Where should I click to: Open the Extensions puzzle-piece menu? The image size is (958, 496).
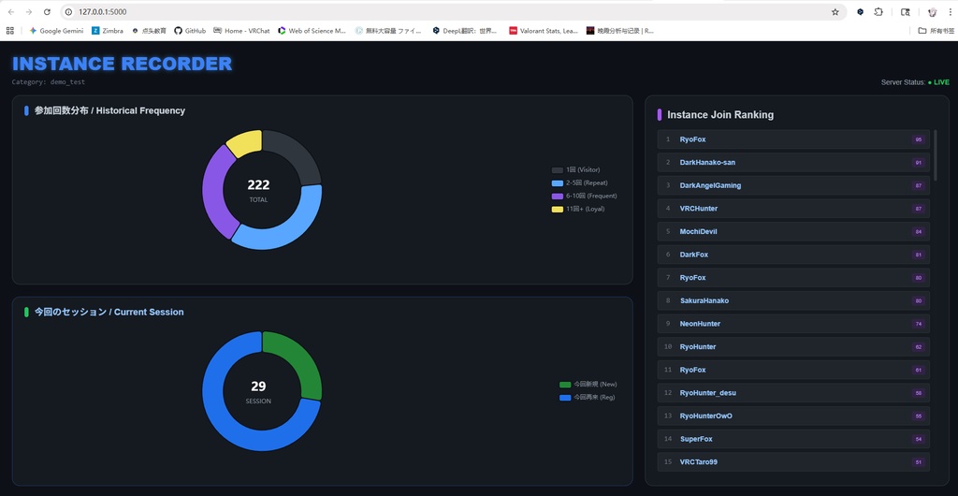(878, 11)
